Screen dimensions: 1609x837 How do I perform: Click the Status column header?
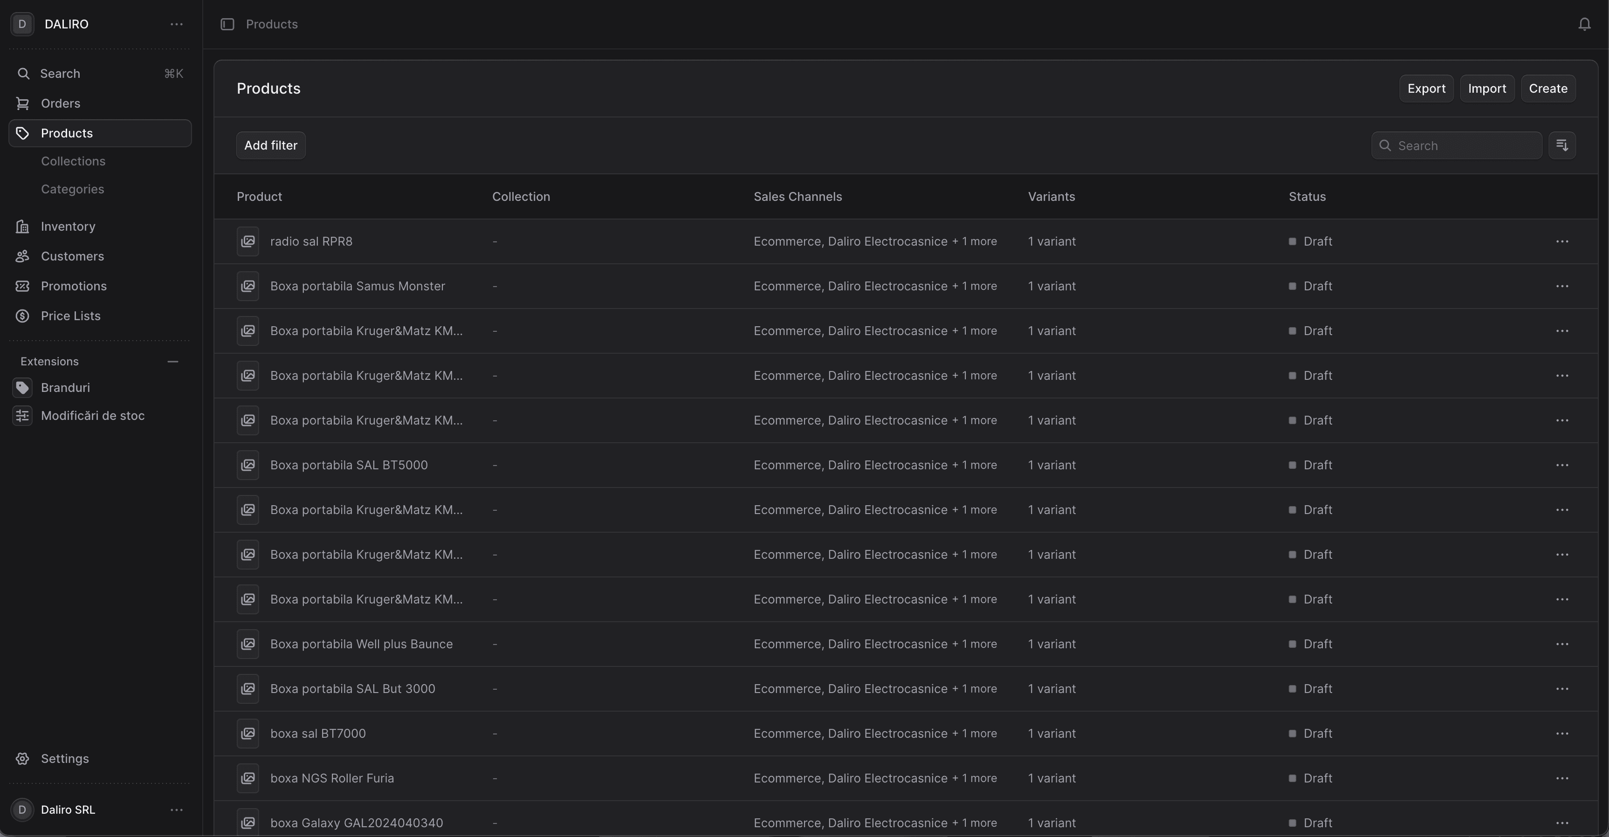(1306, 197)
